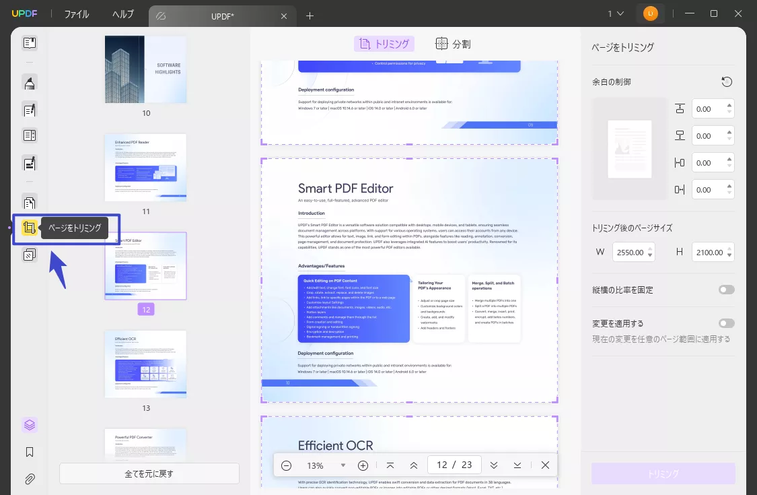Viewport: 757px width, 495px height.
Task: Click the margin preview page image
Action: click(630, 149)
